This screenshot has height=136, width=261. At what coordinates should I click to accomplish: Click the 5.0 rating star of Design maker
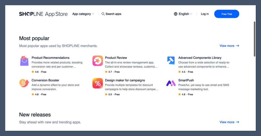106,94
